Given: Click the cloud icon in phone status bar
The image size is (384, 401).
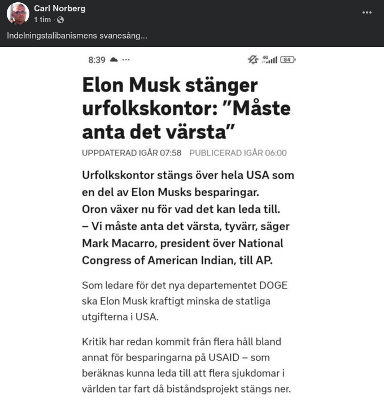Looking at the screenshot, I should click(114, 59).
